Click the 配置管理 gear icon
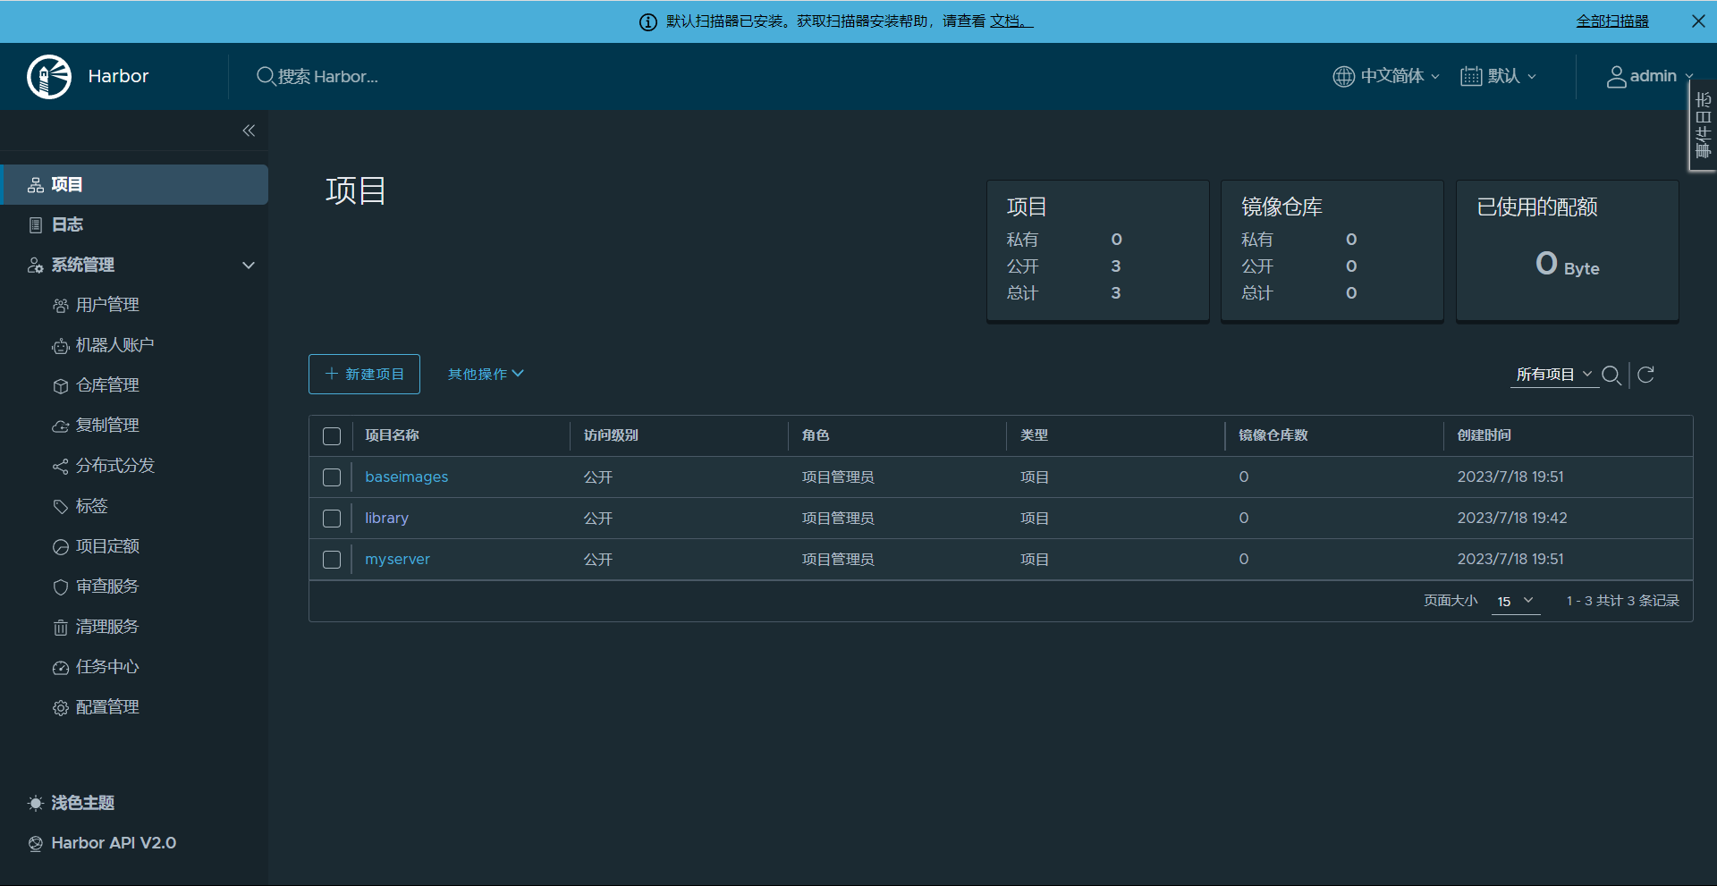The height and width of the screenshot is (886, 1717). point(61,708)
